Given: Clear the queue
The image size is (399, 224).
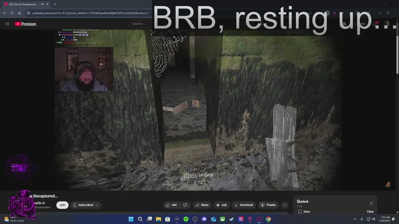Looking at the screenshot, I should pyautogui.click(x=370, y=212).
